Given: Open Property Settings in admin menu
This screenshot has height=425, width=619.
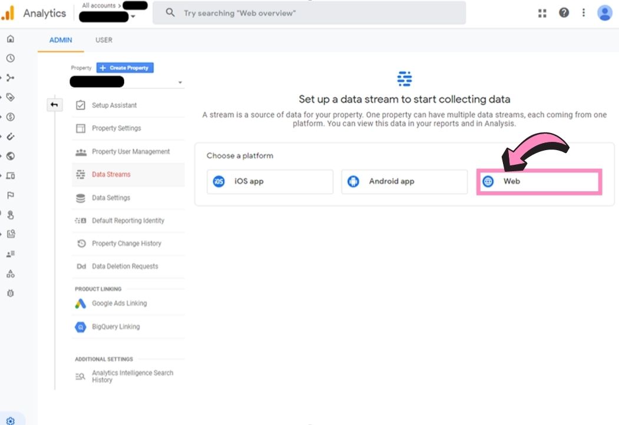Looking at the screenshot, I should [116, 128].
